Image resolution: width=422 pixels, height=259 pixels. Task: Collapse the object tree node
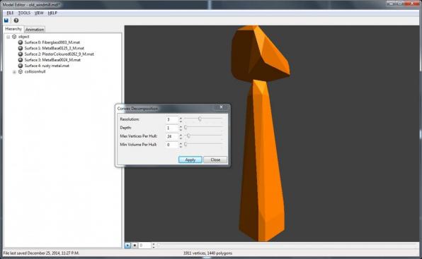coord(8,37)
